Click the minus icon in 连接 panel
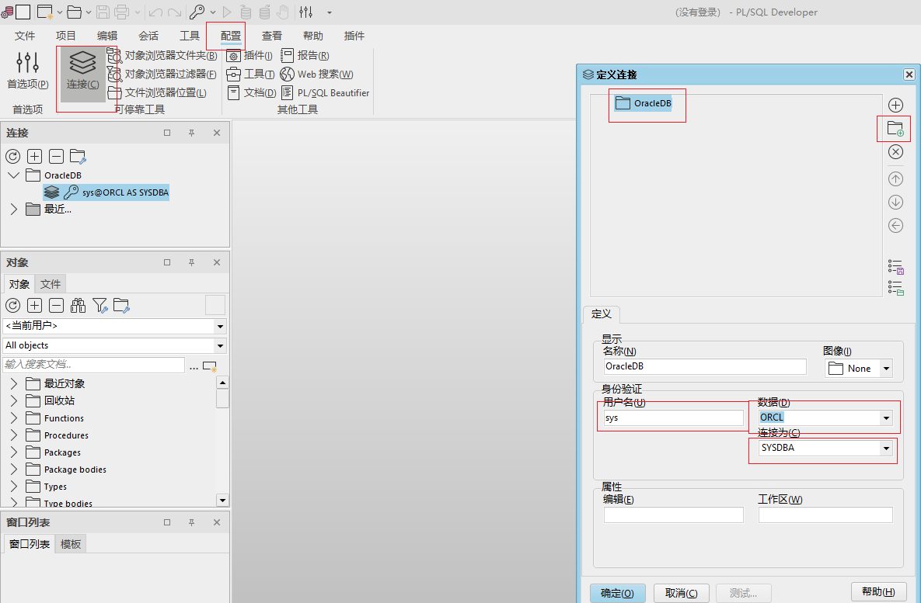The image size is (921, 603). point(57,156)
